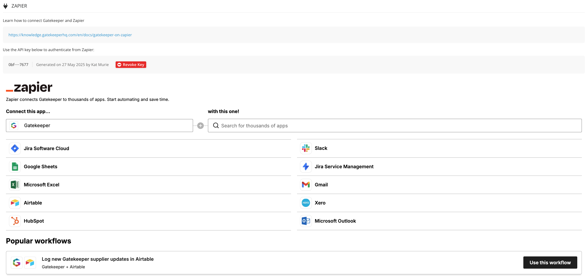
Task: Click the Microsoft Outlook icon
Action: click(x=306, y=221)
